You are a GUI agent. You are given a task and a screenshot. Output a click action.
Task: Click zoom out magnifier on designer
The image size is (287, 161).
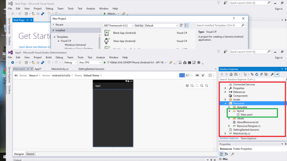coord(207,86)
